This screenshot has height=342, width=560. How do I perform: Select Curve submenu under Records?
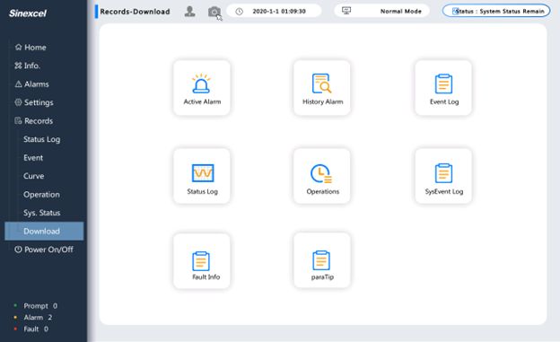point(34,176)
